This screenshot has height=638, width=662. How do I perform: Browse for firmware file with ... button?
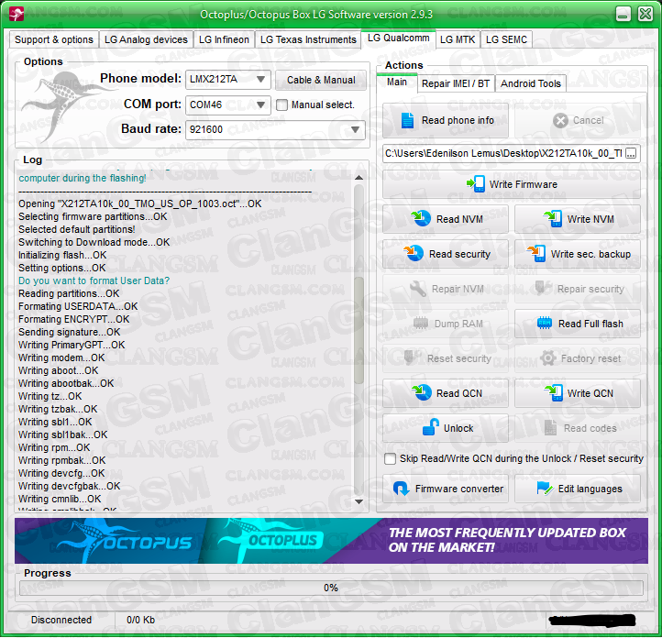(x=631, y=154)
